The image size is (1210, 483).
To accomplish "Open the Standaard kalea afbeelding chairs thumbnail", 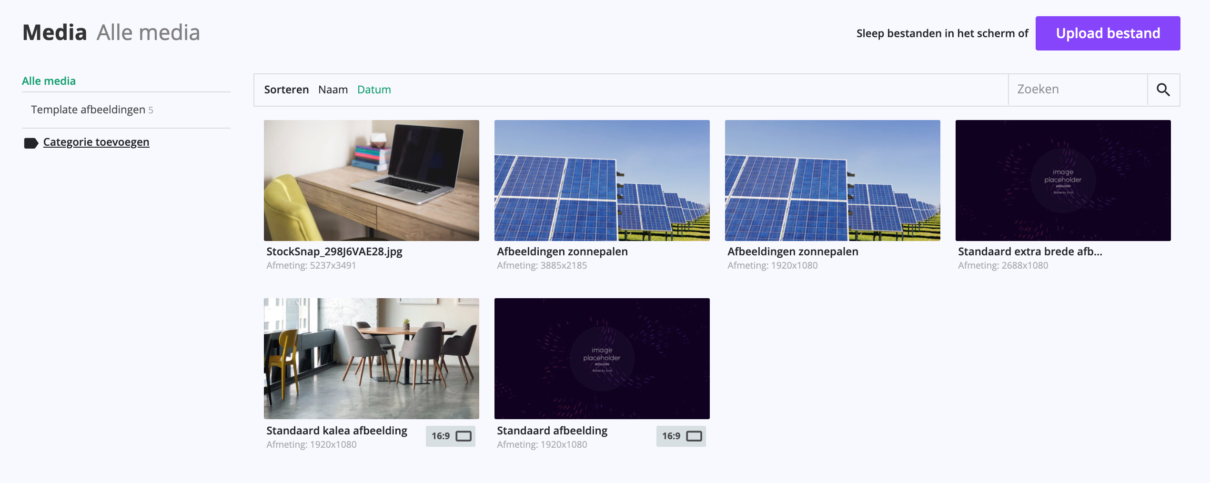I will [371, 358].
